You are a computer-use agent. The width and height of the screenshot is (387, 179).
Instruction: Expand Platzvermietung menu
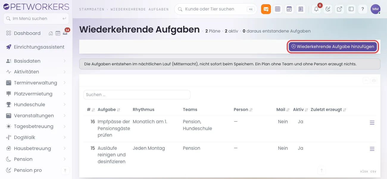click(36, 94)
